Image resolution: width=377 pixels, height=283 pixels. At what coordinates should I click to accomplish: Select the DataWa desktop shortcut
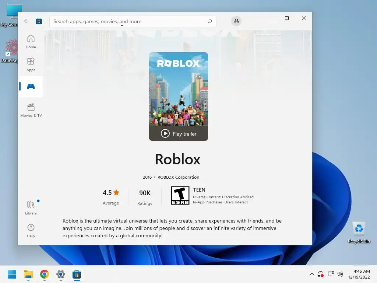(x=9, y=51)
